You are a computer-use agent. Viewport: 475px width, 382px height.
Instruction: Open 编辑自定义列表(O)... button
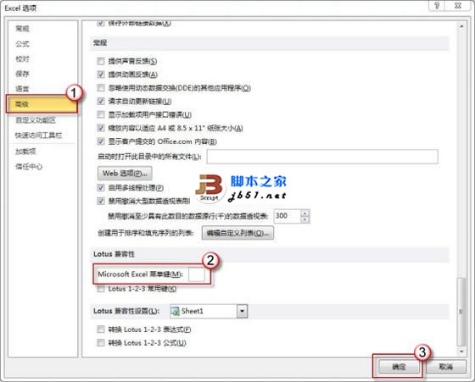click(x=237, y=233)
